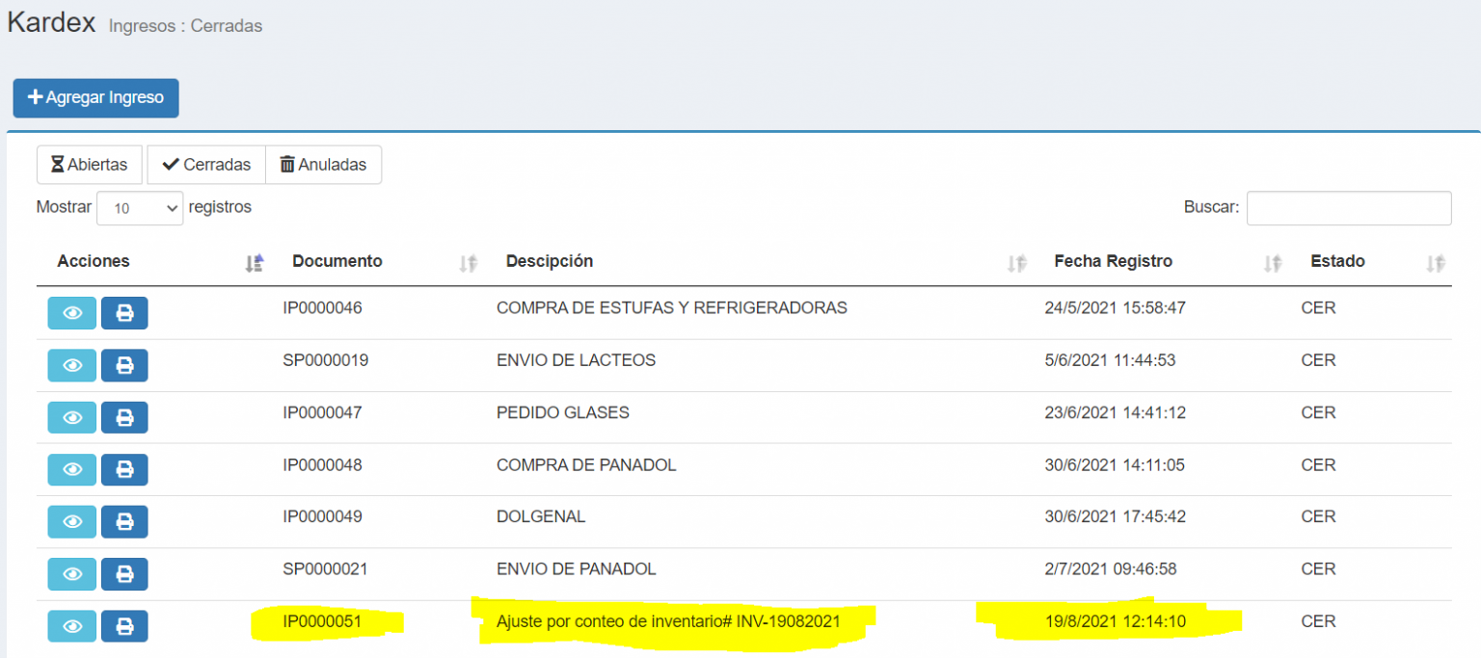1481x658 pixels.
Task: Click inside the Buscar search field
Action: [1348, 207]
